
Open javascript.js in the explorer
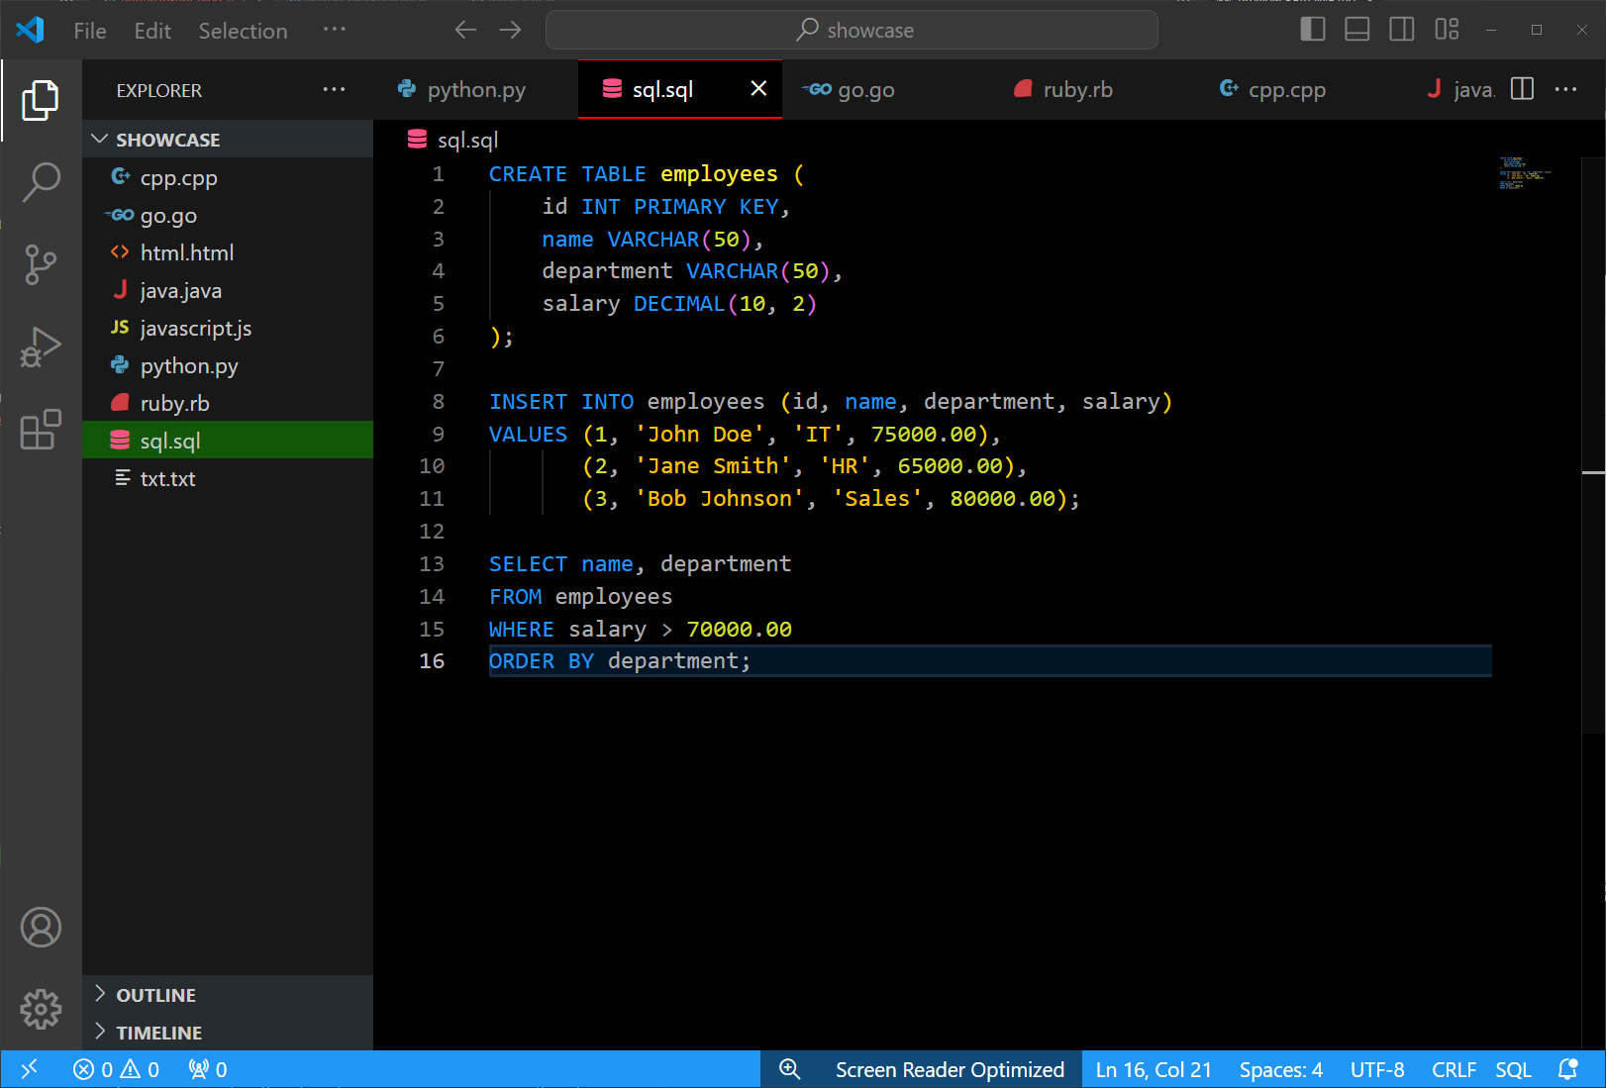(228, 328)
